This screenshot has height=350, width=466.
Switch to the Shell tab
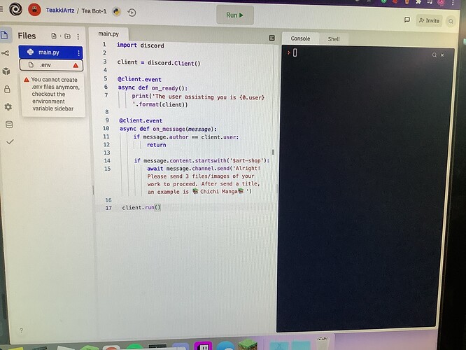pos(334,39)
